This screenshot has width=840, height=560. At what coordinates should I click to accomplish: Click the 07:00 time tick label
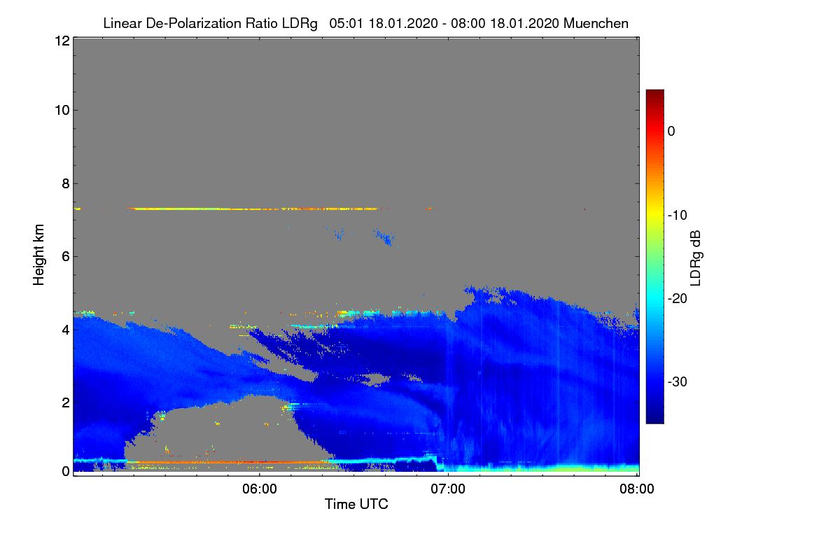pos(448,489)
